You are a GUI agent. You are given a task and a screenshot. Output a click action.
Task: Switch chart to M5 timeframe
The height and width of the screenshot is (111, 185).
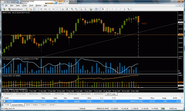coord(41,9)
